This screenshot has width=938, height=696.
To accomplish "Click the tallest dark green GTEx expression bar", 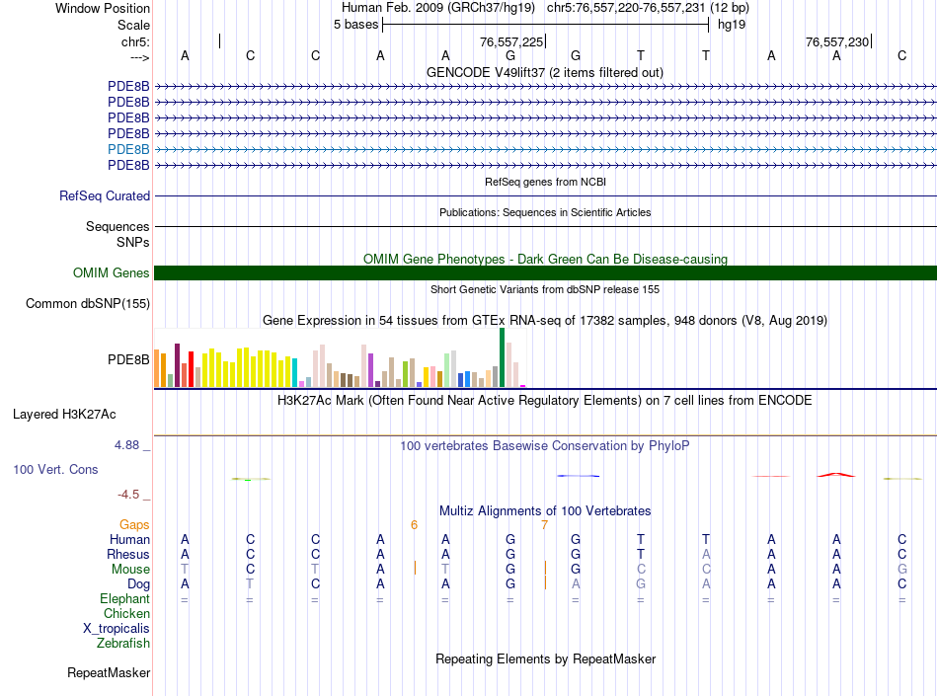I will point(503,357).
